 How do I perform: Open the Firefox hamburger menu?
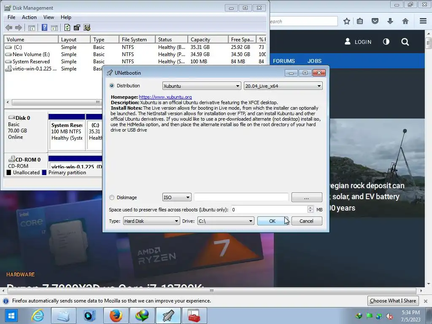point(423,21)
